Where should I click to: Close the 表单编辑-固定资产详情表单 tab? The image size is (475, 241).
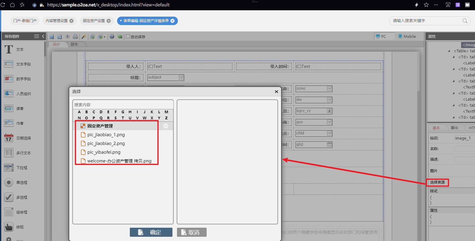[172, 21]
